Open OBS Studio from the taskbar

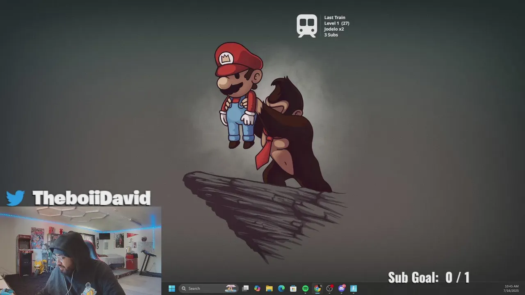[x=329, y=288]
